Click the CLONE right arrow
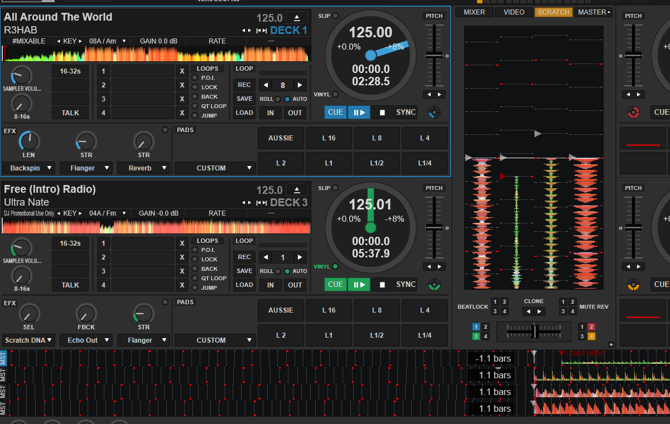Image resolution: width=670 pixels, height=424 pixels. point(539,311)
